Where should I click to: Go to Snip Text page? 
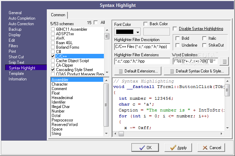click(16, 62)
